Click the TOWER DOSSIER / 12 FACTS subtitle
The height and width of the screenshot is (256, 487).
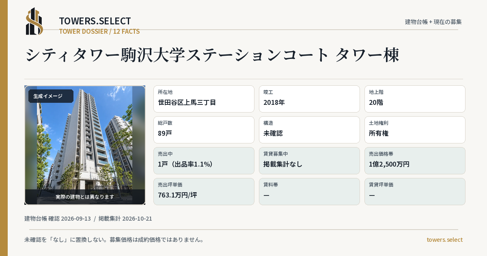(99, 31)
